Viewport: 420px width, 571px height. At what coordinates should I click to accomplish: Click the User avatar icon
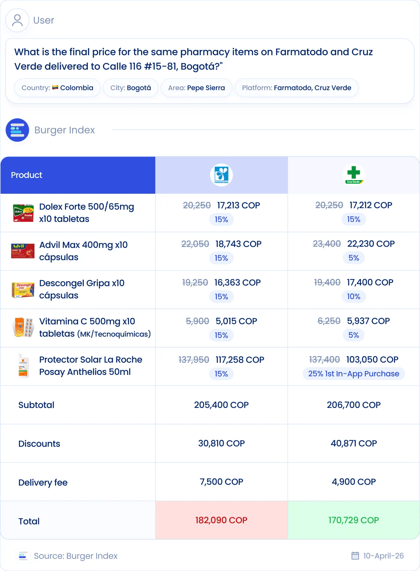click(x=17, y=20)
